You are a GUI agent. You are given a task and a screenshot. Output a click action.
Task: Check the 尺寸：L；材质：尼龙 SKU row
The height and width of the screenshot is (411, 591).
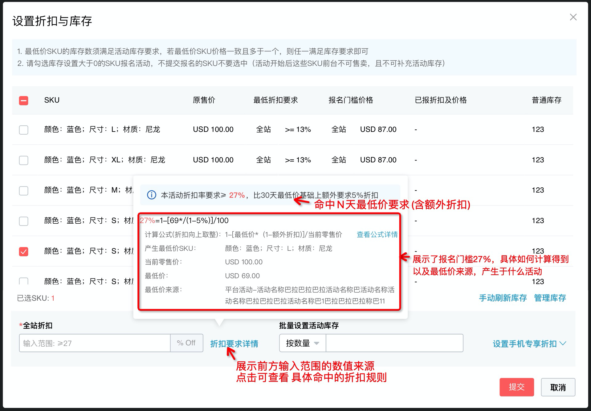pos(24,130)
